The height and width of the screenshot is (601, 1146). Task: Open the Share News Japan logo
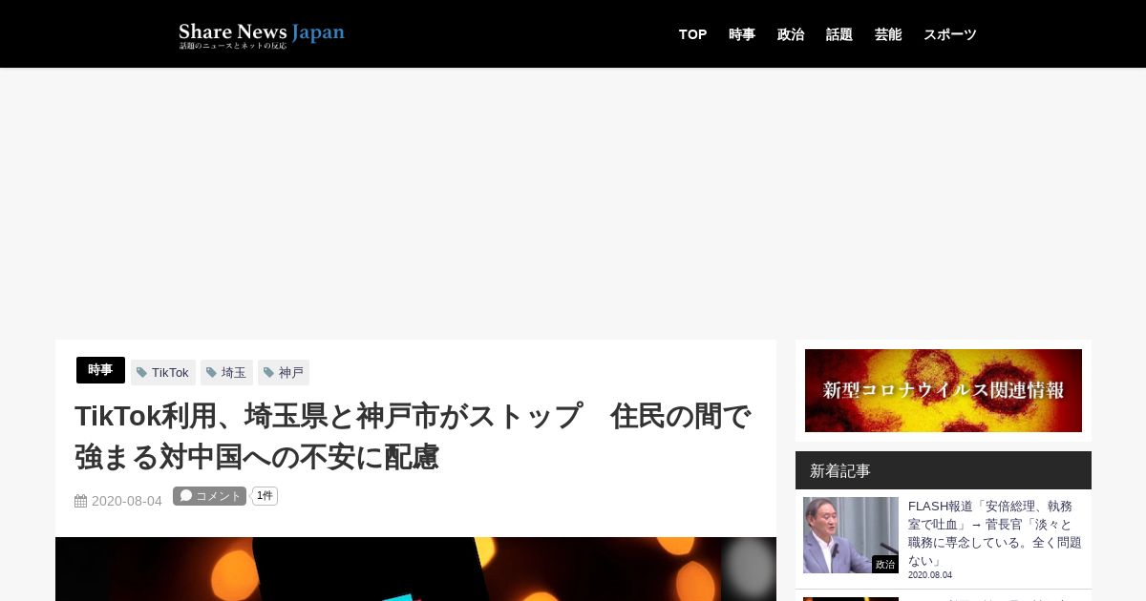click(262, 35)
